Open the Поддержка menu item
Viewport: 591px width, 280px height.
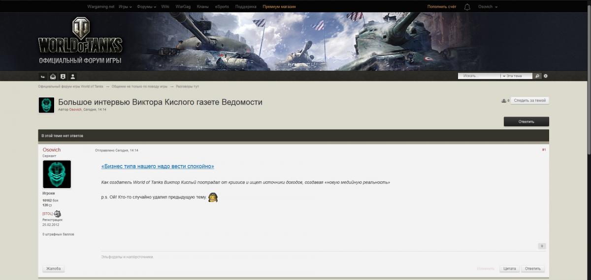[x=246, y=7]
